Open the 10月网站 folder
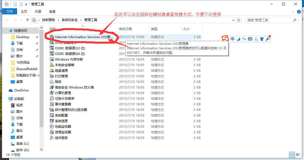Viewport: 304px width, 160px height. click(23, 63)
